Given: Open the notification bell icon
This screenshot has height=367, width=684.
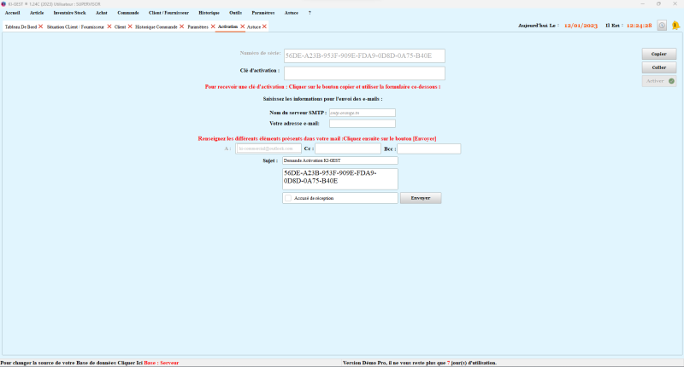Looking at the screenshot, I should point(675,26).
